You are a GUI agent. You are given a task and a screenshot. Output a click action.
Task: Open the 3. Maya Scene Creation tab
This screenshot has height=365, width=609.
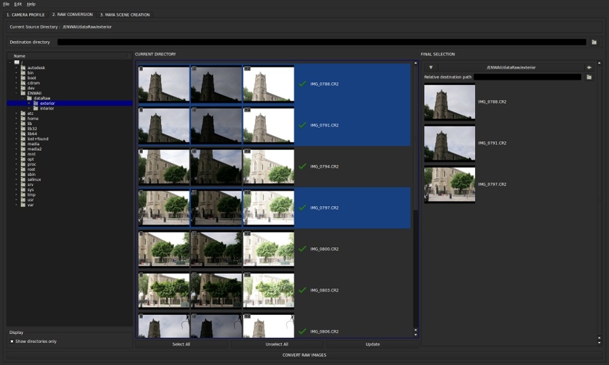[x=125, y=14]
